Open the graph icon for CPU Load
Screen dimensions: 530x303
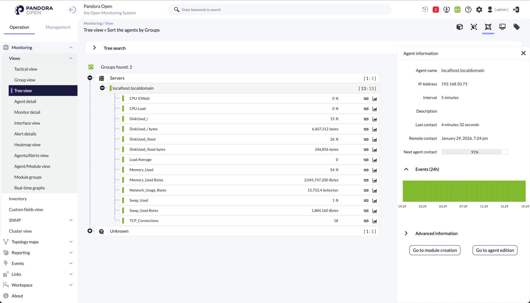[374, 109]
